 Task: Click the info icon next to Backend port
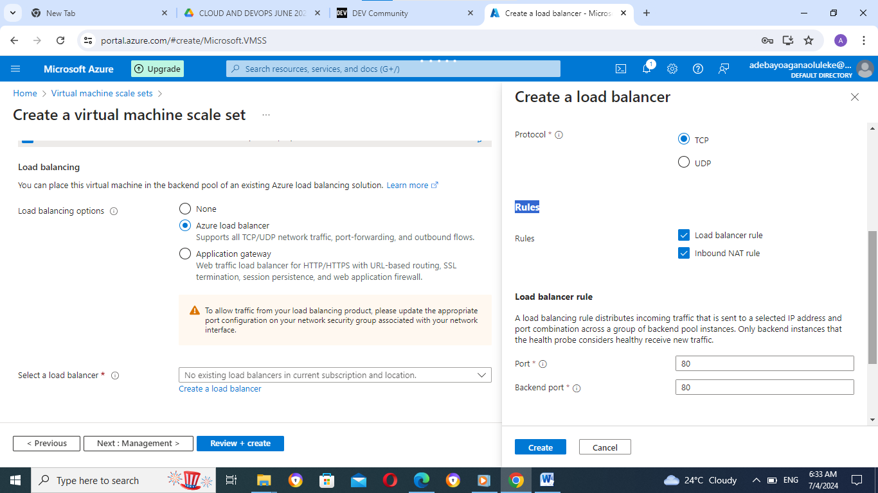577,388
